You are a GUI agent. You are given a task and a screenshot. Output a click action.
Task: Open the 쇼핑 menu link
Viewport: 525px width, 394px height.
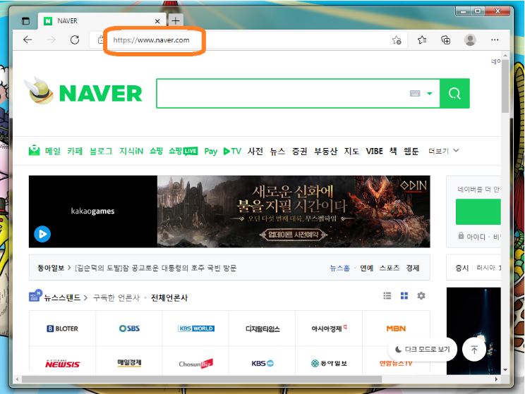click(x=156, y=151)
